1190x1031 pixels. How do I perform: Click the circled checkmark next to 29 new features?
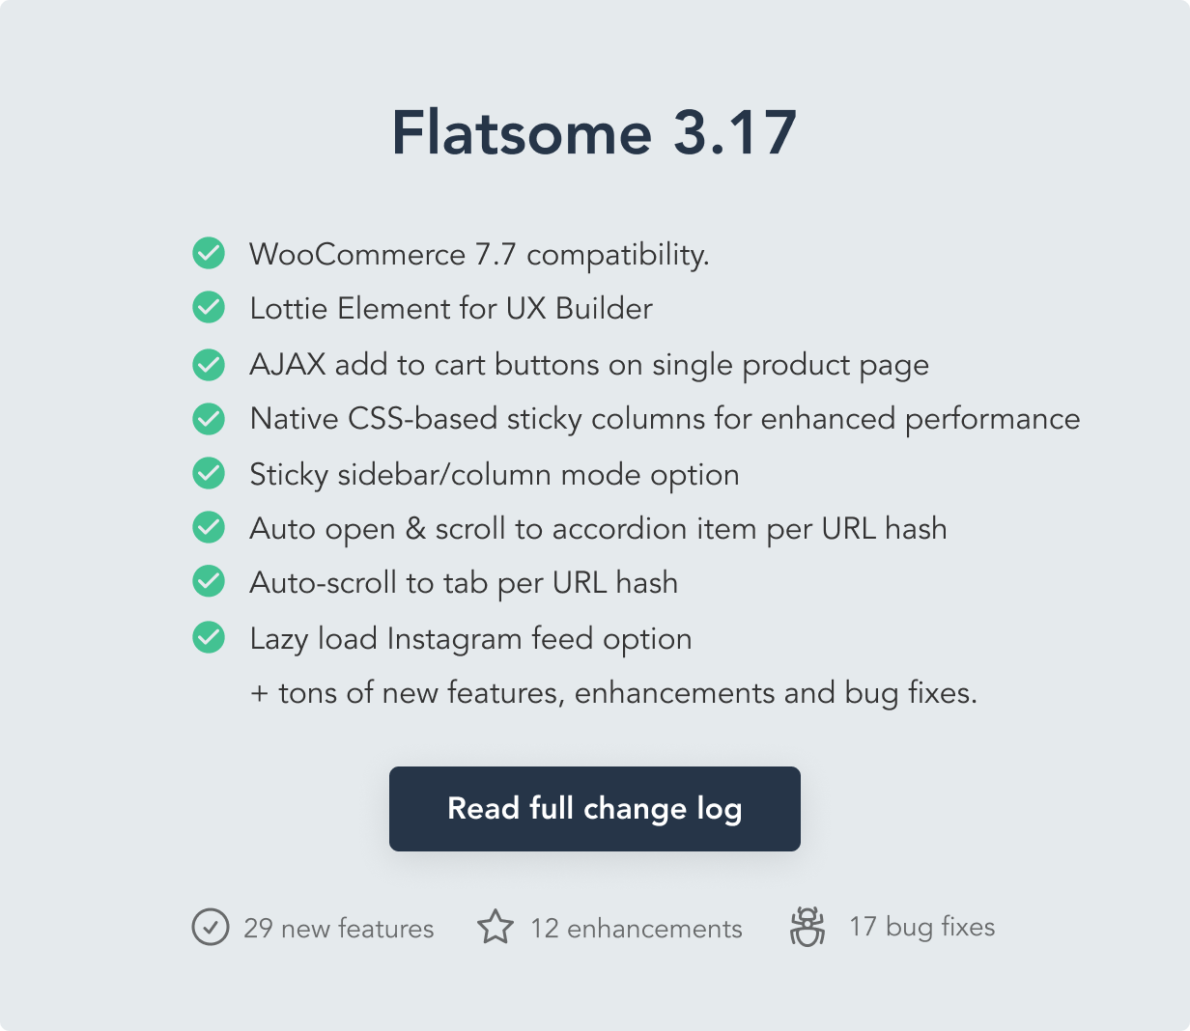(x=210, y=927)
